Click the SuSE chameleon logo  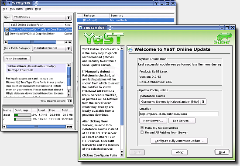223,38
